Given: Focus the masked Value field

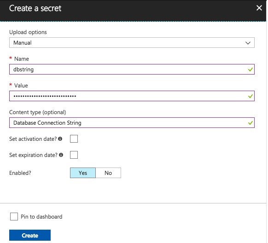Looking at the screenshot, I should [132, 96].
